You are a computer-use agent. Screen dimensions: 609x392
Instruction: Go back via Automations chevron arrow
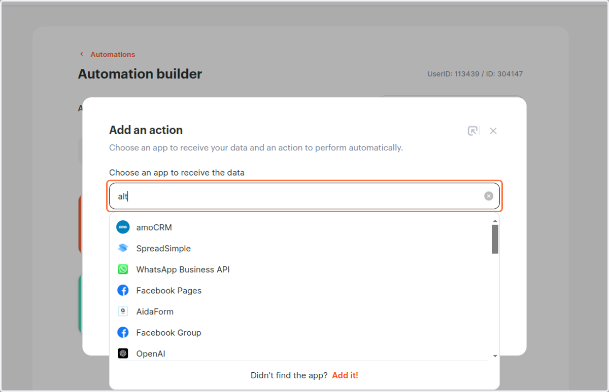[81, 54]
